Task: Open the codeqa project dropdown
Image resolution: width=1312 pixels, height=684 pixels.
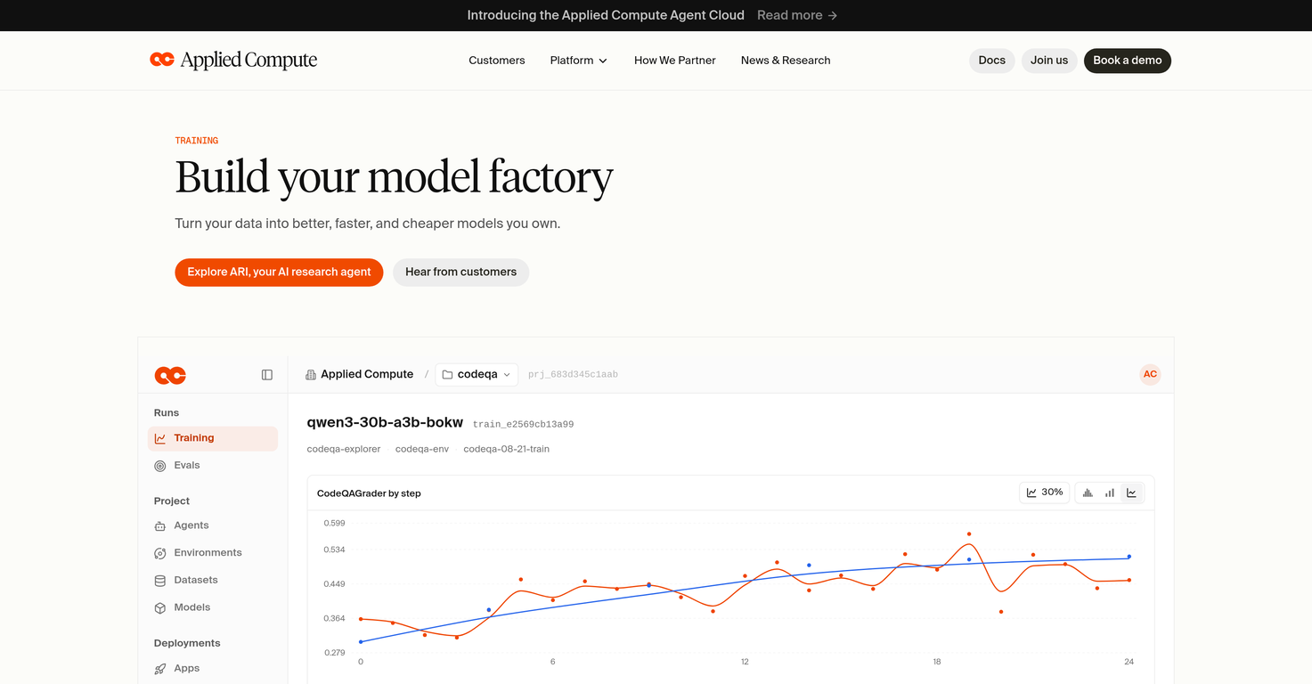Action: coord(477,374)
